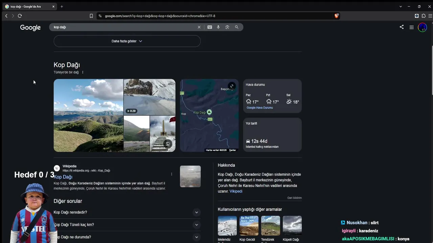The height and width of the screenshot is (243, 433).
Task: Switch to the 'kop dağı - Google'da Ara' tab
Action: point(29,6)
